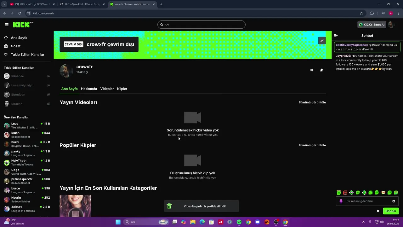Reload the page
This screenshot has height=227, width=403.
pos(20,13)
